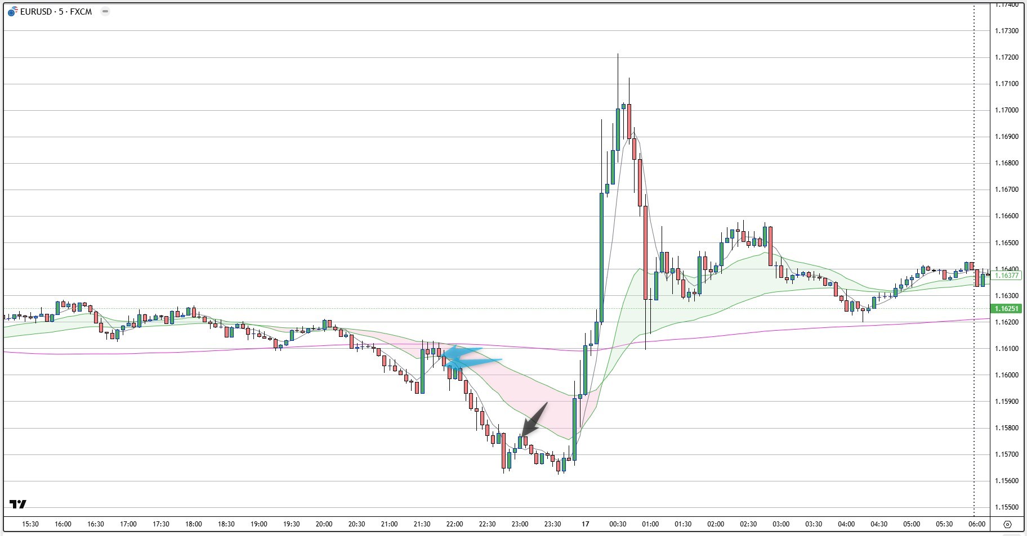Click the 1.17000 price scale label
Image resolution: width=1027 pixels, height=536 pixels.
(x=1006, y=110)
